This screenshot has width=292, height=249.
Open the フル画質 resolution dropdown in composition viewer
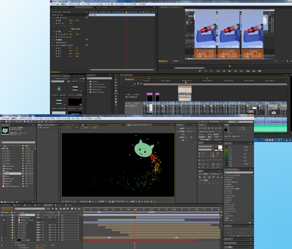[x=103, y=202]
